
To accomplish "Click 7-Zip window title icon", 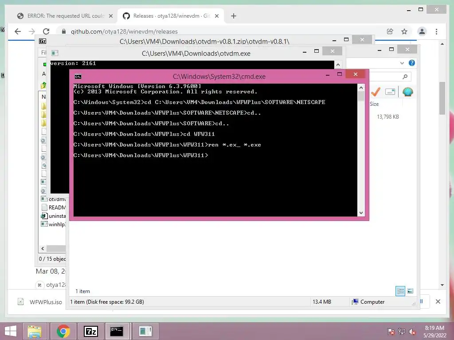I will [43, 41].
